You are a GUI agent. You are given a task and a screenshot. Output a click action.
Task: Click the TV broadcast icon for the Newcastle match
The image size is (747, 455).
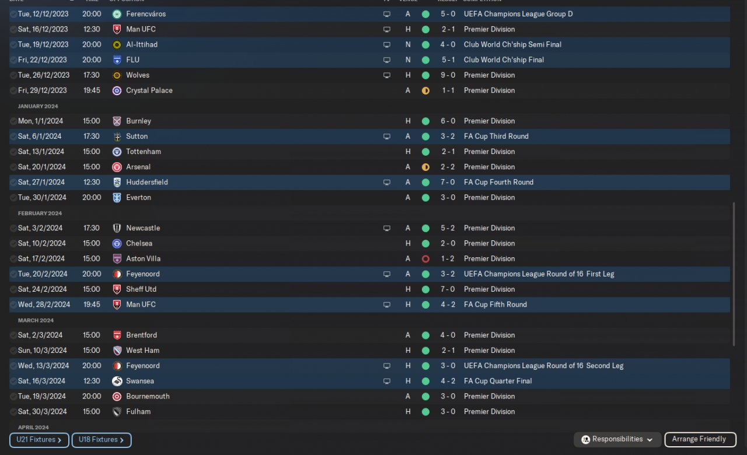point(386,228)
